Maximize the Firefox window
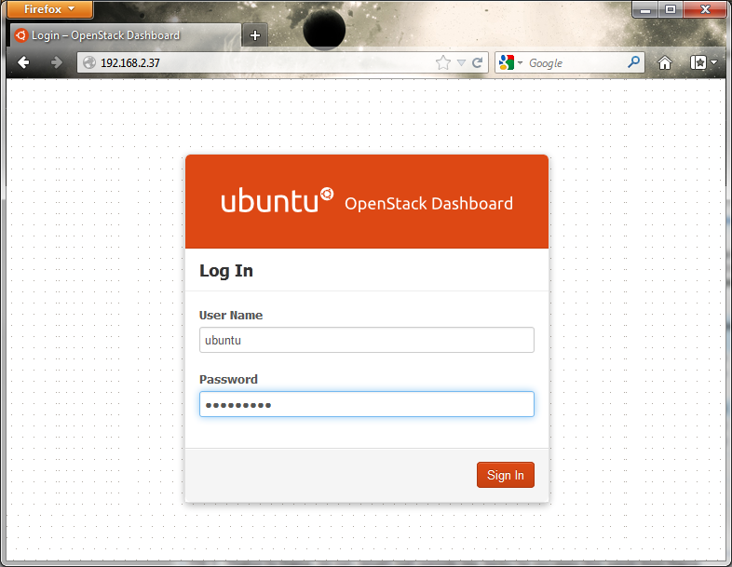 pyautogui.click(x=671, y=9)
